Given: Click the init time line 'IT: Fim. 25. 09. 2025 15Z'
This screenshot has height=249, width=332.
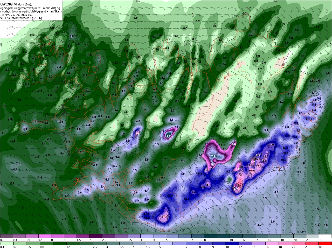Looking at the screenshot, I should tap(16, 15).
